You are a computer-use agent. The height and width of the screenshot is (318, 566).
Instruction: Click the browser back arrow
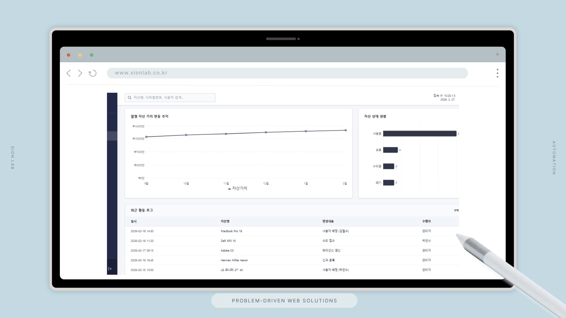(x=69, y=73)
